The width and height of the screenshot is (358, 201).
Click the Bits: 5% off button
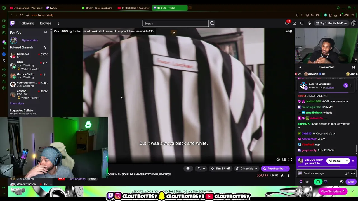(x=220, y=169)
